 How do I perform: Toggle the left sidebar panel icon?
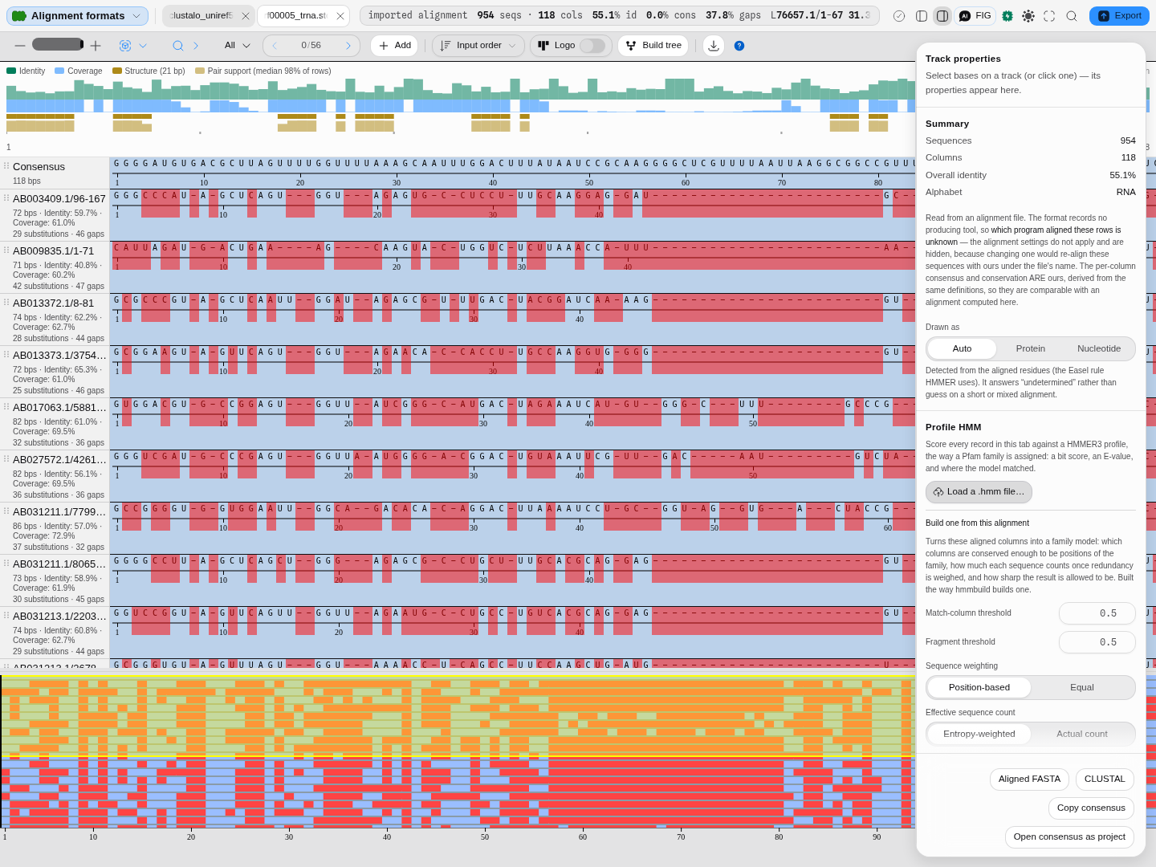click(922, 16)
